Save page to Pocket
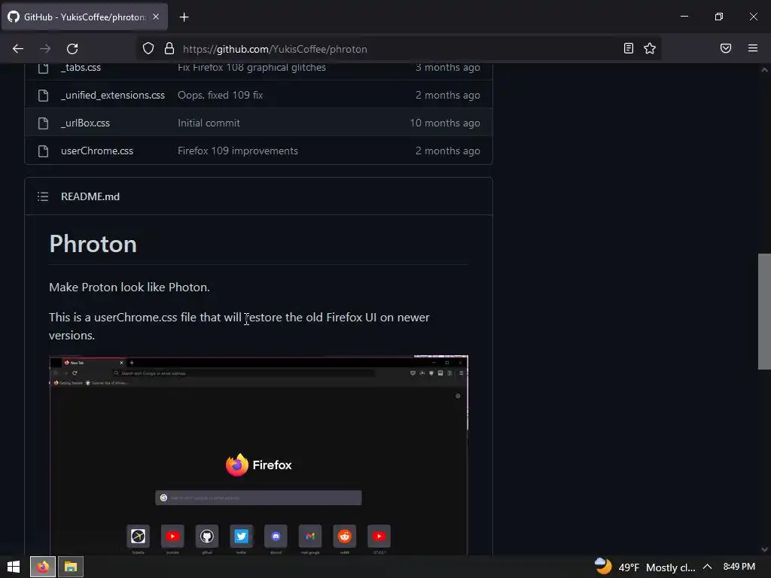 point(726,48)
